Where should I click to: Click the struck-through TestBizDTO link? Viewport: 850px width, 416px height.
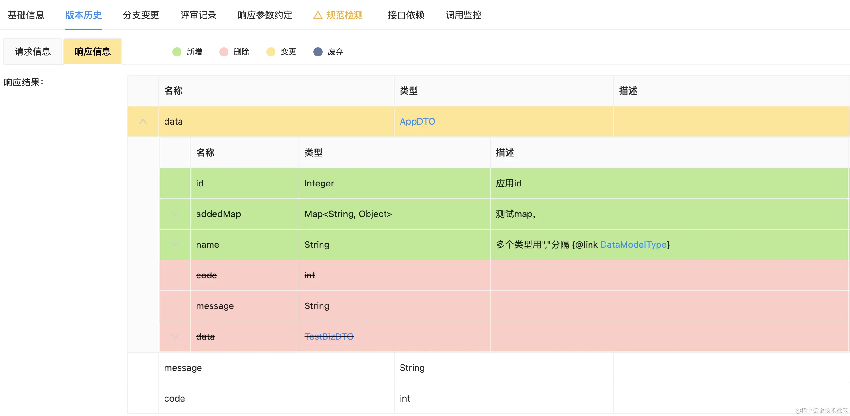point(329,336)
